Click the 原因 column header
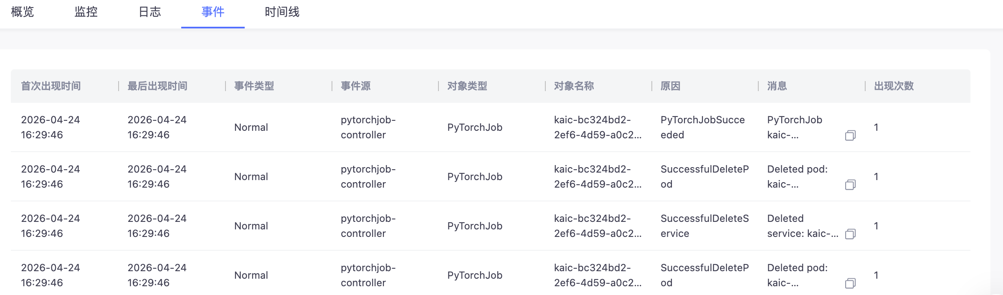 (x=671, y=86)
